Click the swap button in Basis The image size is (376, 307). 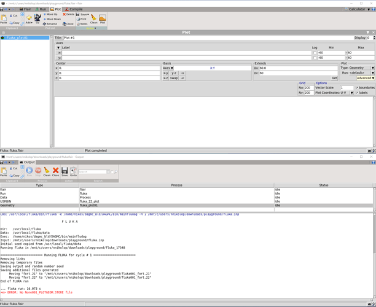click(174, 78)
